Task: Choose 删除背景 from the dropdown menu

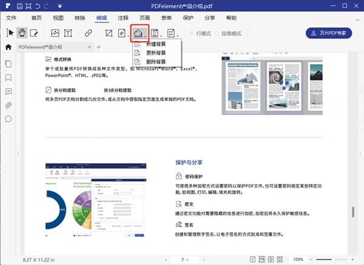Action: [x=156, y=62]
